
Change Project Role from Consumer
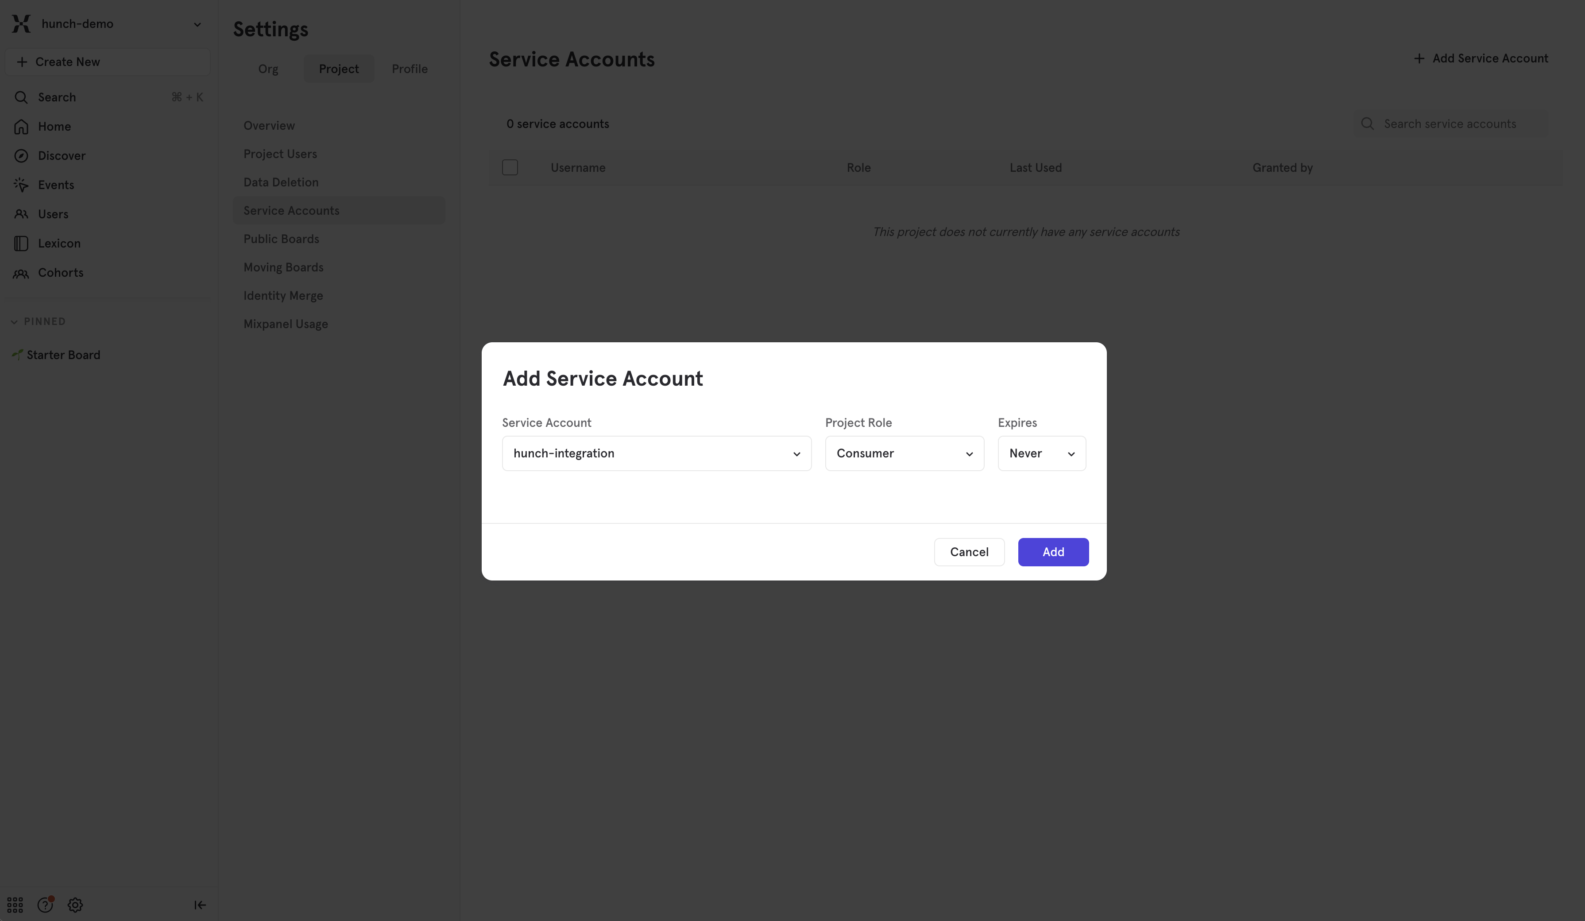point(904,453)
